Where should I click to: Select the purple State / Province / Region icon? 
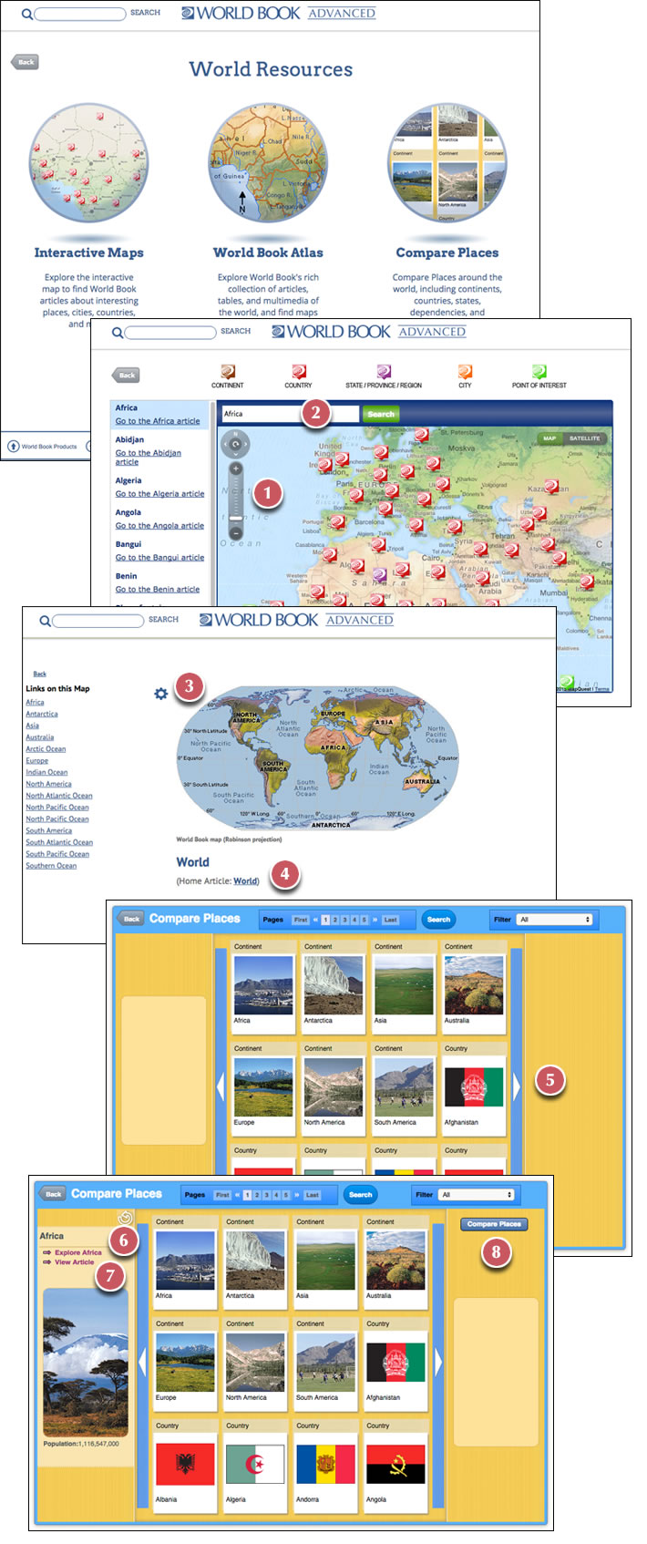[384, 372]
